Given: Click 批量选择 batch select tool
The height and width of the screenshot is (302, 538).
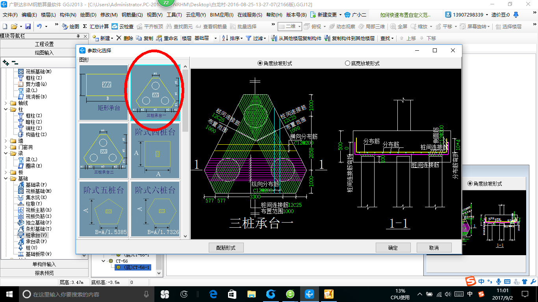Looking at the screenshot, I should pyautogui.click(x=243, y=26).
